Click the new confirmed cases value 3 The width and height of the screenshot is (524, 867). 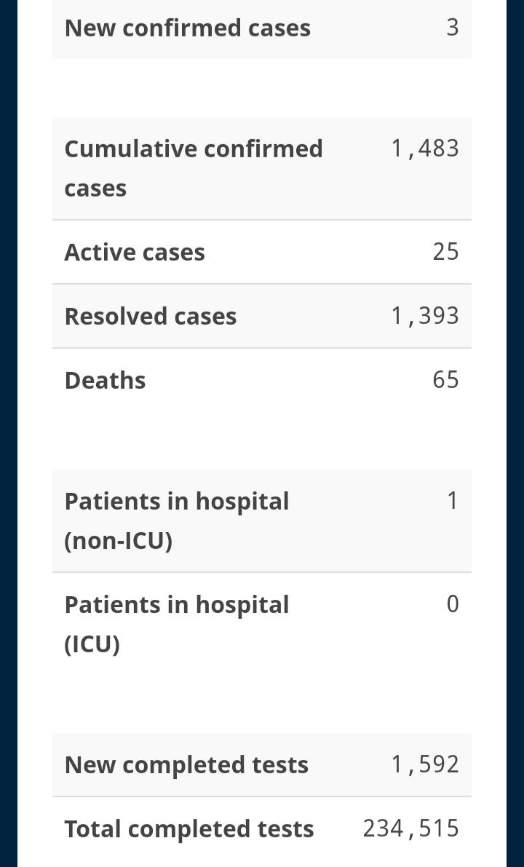[x=452, y=27]
